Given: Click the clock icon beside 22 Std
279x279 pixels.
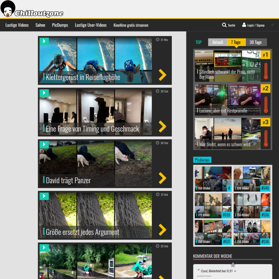Looking at the screenshot, I should (157, 246).
